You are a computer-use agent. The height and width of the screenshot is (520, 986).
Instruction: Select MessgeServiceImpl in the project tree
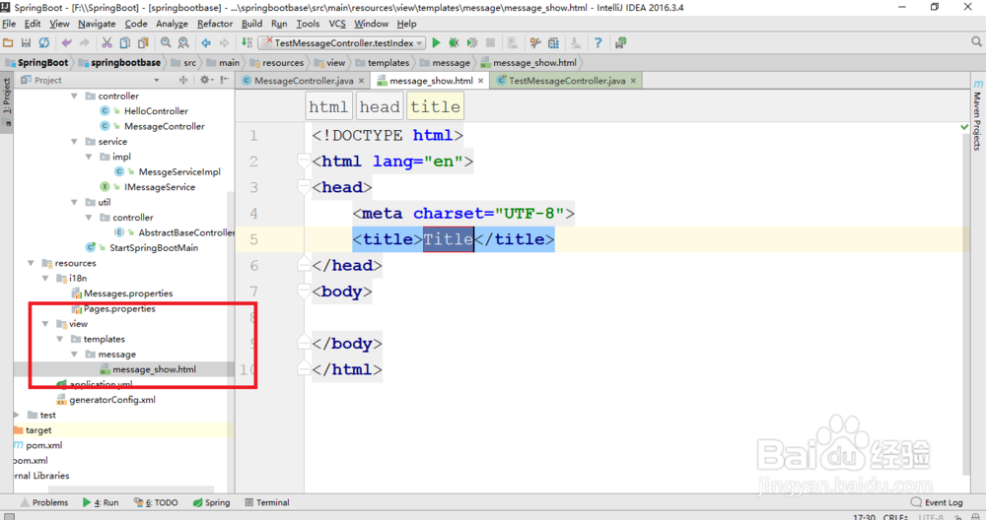pos(179,172)
